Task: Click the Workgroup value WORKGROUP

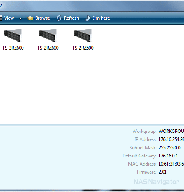Action: [171, 131]
